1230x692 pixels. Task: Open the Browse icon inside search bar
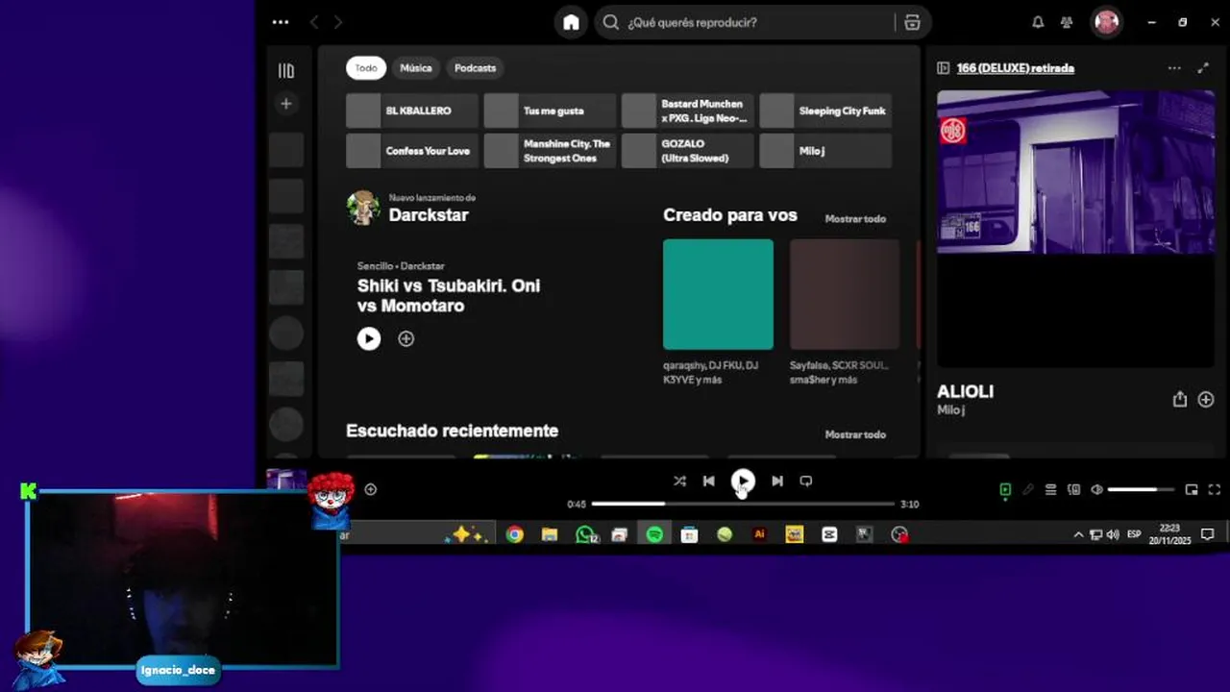click(912, 22)
